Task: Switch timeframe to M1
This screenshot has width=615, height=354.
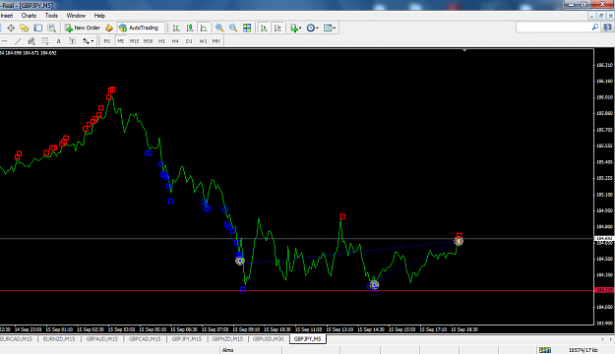Action: pos(107,40)
